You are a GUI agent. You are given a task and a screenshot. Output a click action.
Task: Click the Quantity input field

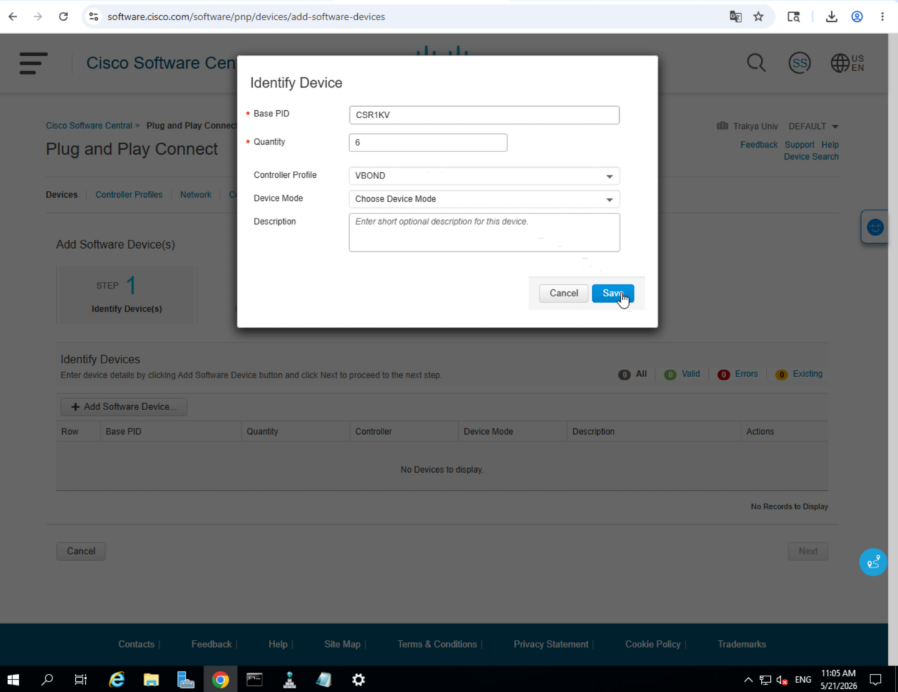point(428,143)
